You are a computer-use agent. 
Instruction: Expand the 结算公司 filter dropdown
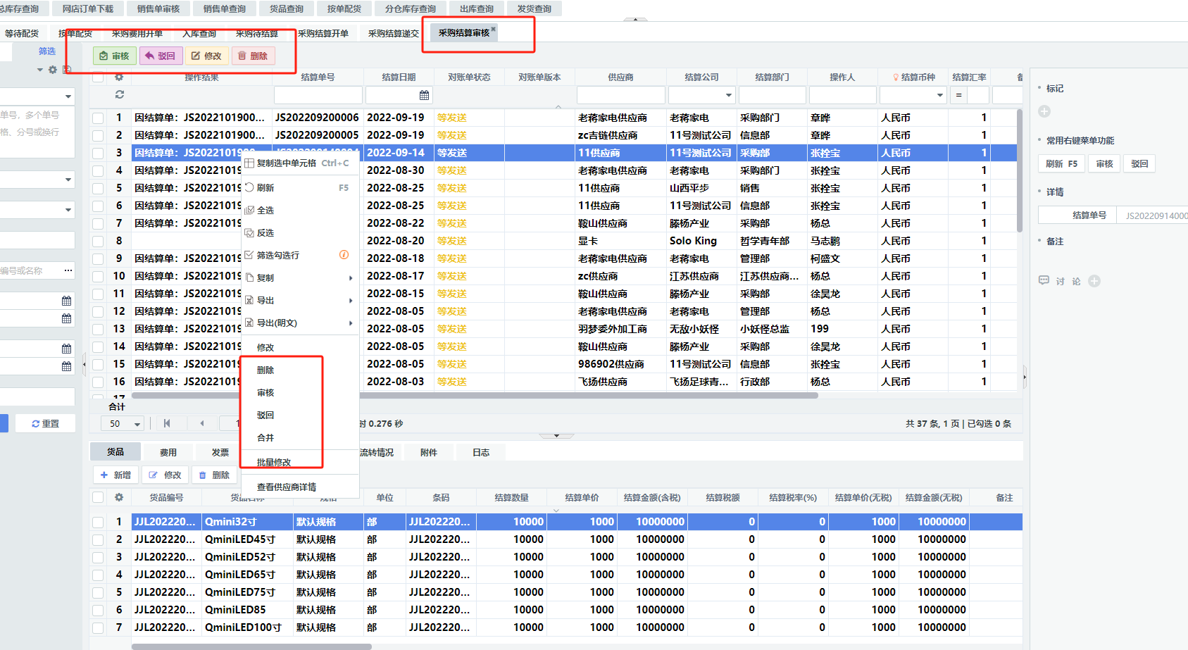[x=728, y=95]
